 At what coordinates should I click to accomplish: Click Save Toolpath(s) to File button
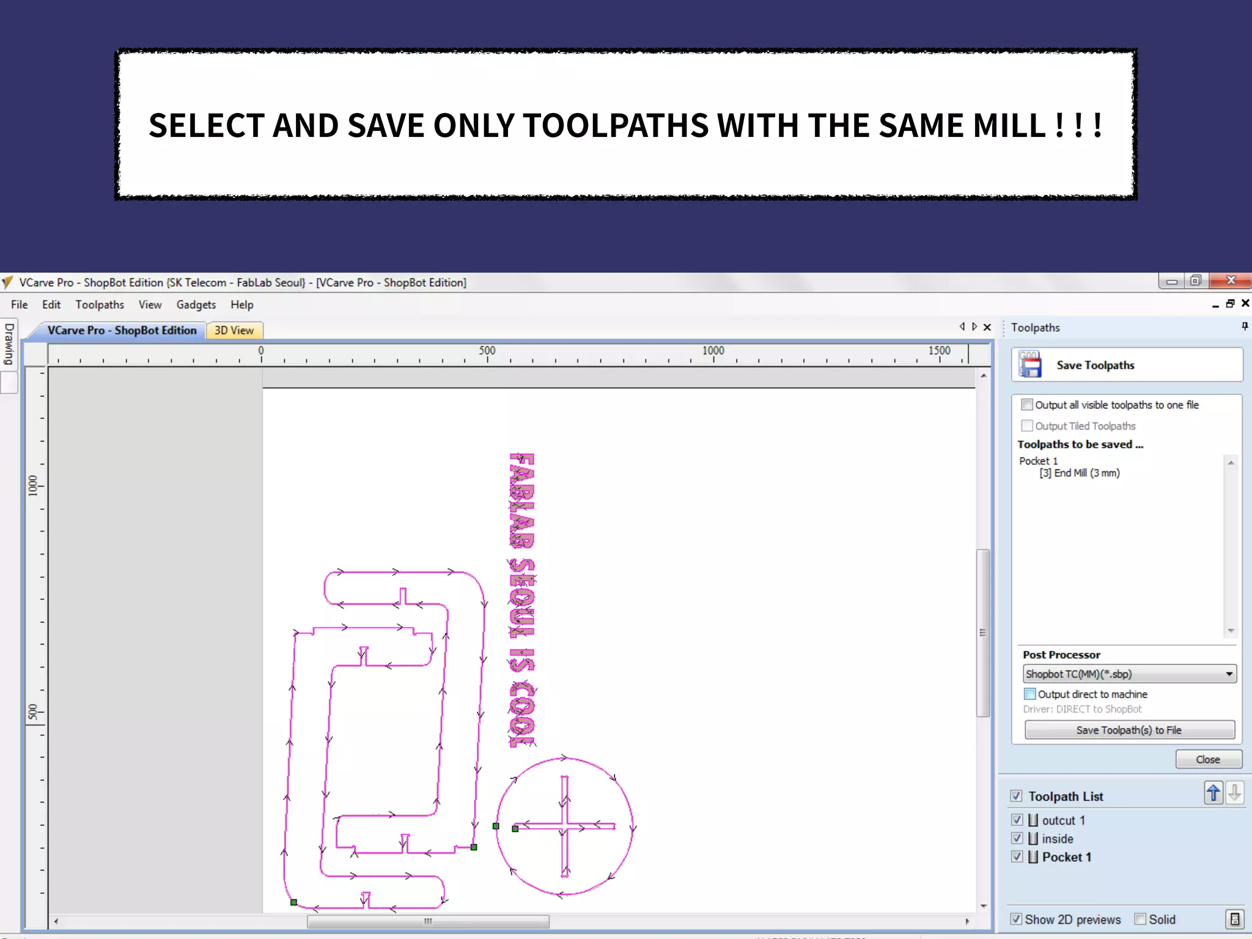pos(1129,730)
